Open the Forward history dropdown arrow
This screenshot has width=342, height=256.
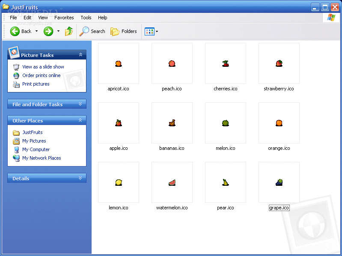pyautogui.click(x=58, y=31)
